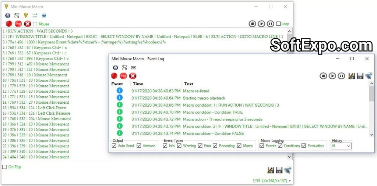Click the macro list scrollbar down arrow

click(289, 157)
